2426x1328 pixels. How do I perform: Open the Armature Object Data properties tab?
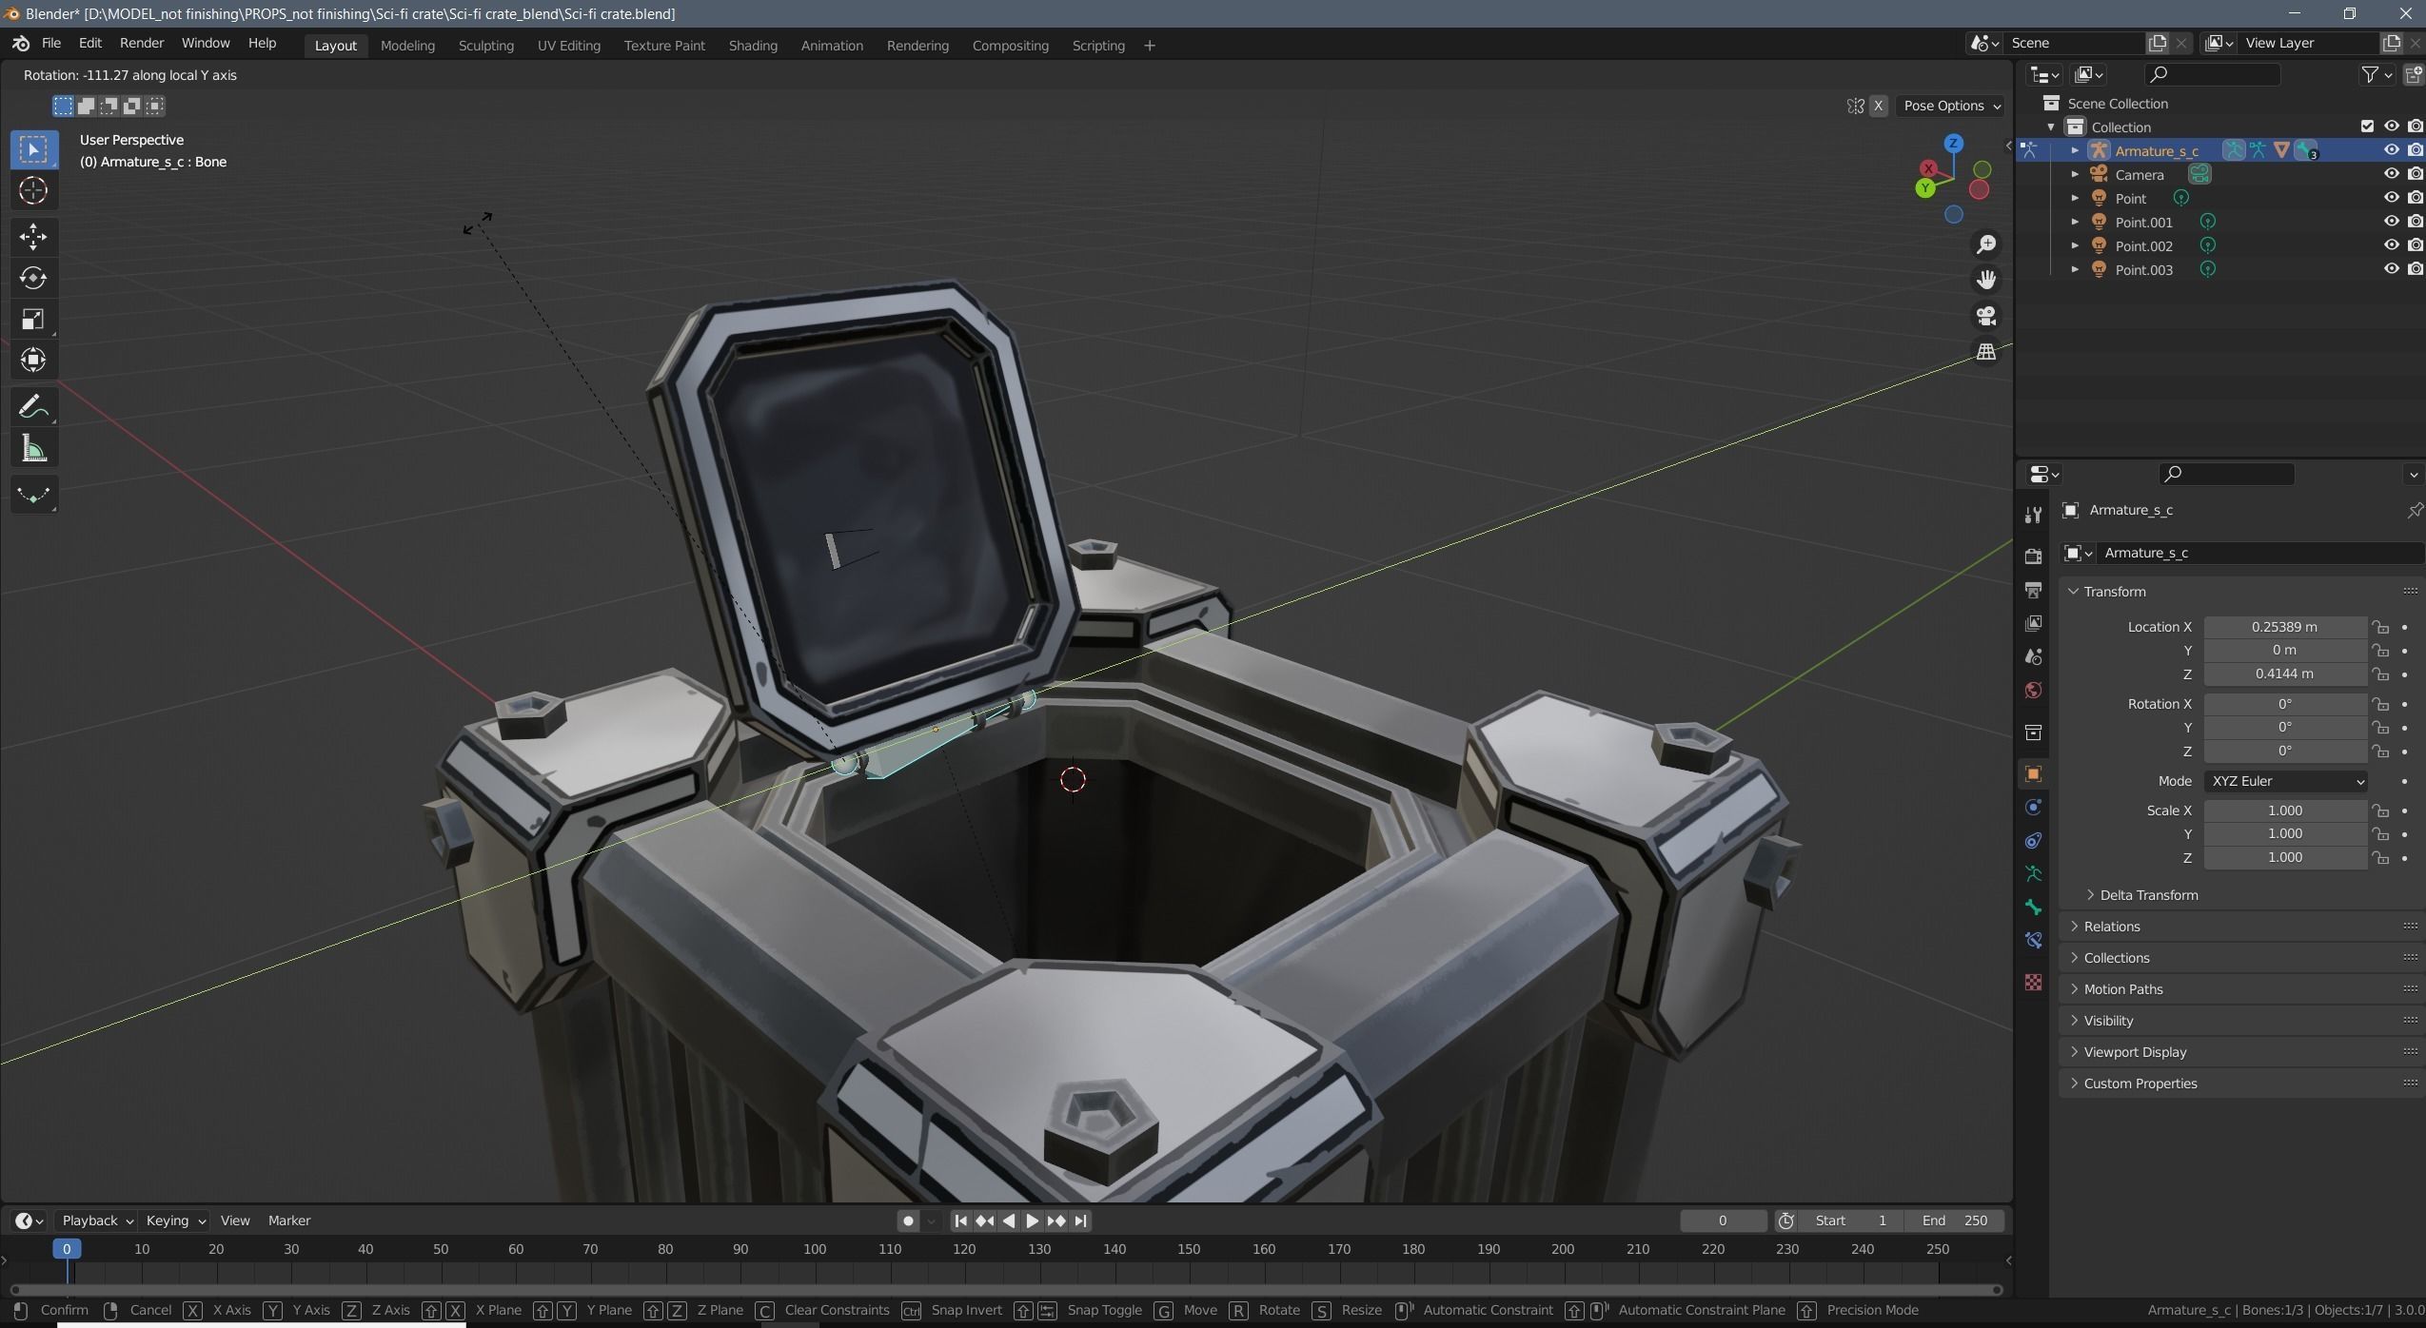[x=2033, y=874]
